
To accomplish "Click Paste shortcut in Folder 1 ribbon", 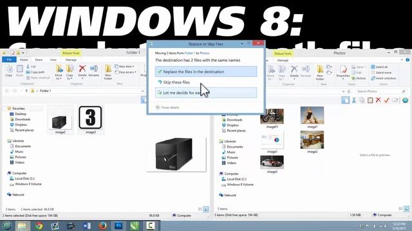I will 38,78.
